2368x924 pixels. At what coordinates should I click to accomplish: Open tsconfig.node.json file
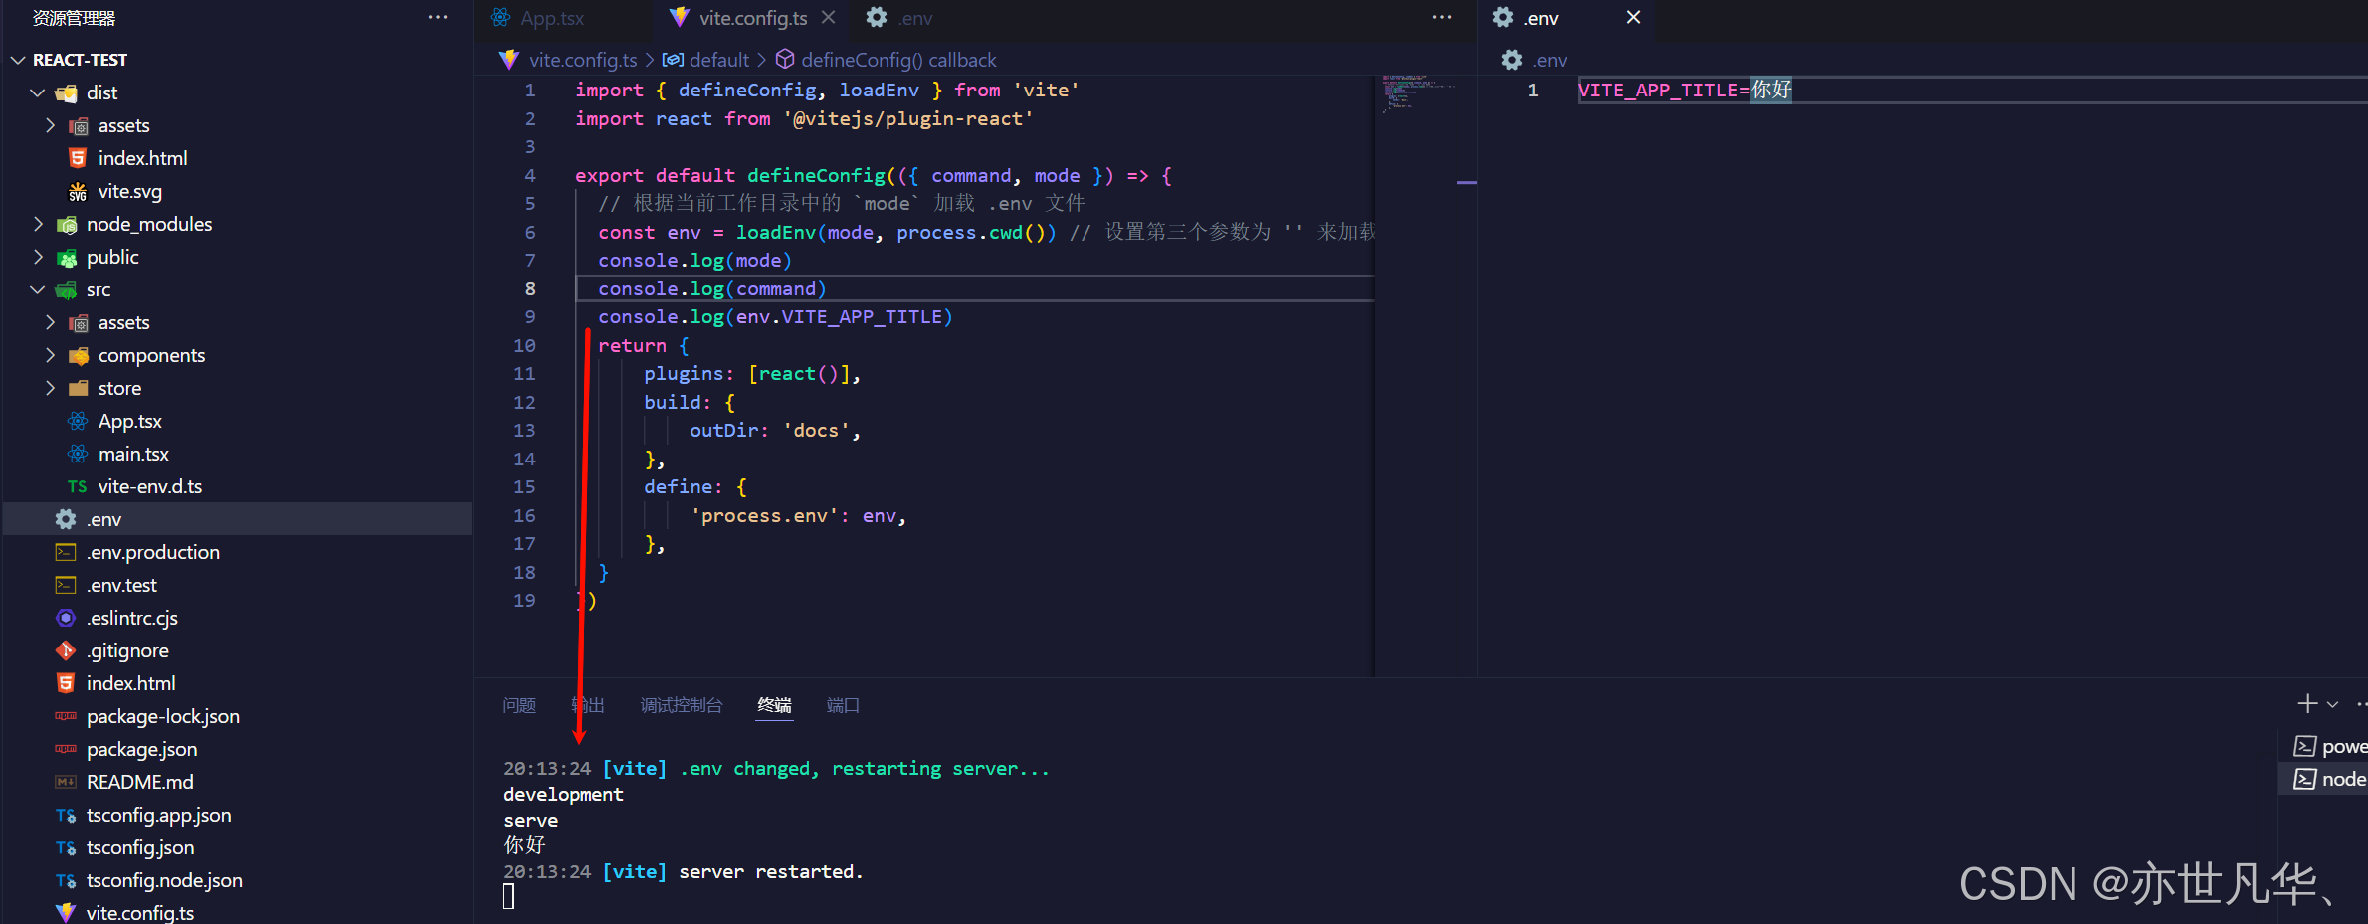(x=164, y=880)
